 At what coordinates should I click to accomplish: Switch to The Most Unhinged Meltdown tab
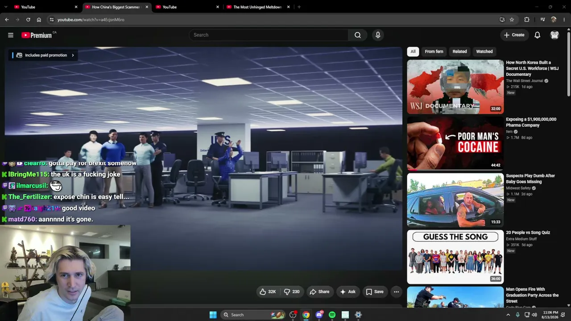click(x=258, y=7)
